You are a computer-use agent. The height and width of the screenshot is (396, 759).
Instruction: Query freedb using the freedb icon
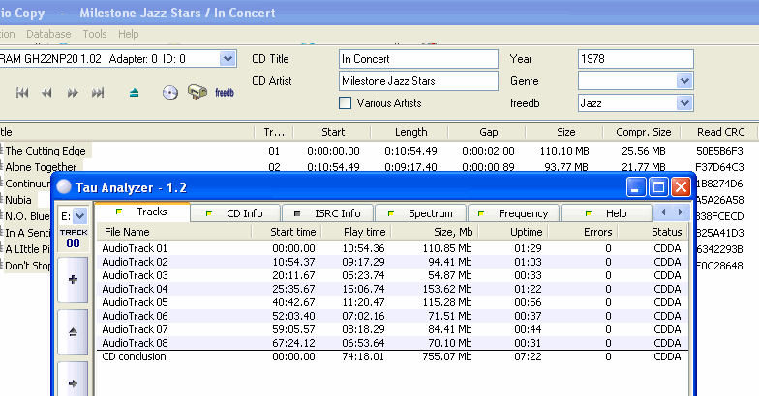[x=225, y=93]
